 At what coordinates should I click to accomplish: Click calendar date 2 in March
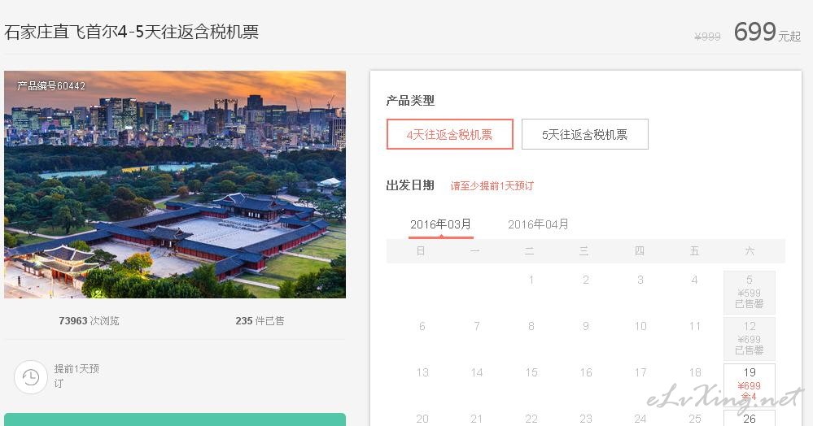(x=586, y=280)
